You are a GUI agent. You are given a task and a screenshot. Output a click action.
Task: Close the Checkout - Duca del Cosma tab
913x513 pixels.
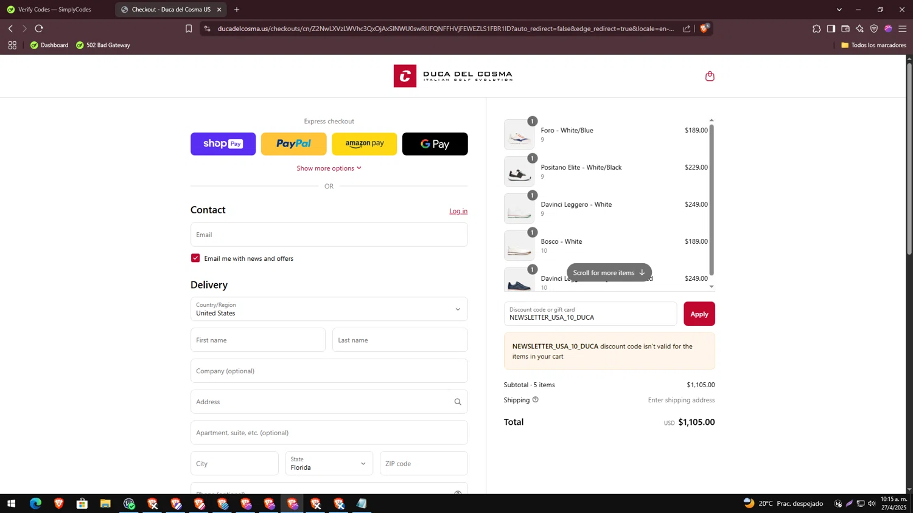point(219,10)
